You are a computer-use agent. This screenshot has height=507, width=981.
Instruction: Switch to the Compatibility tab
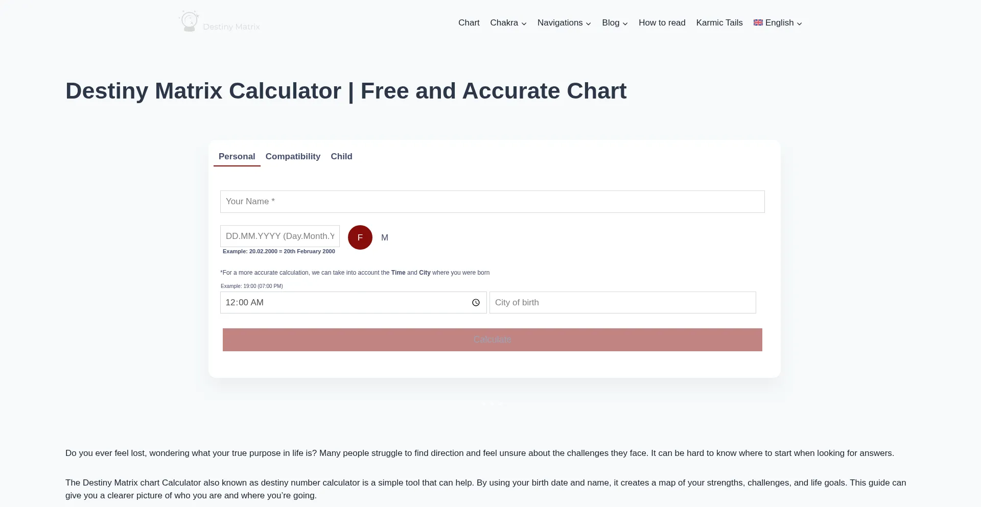click(293, 156)
